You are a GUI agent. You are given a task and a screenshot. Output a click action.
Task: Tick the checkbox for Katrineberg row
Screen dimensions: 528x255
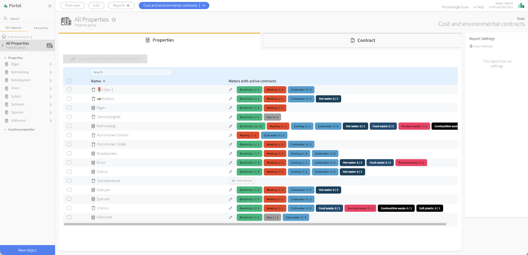pyautogui.click(x=69, y=126)
